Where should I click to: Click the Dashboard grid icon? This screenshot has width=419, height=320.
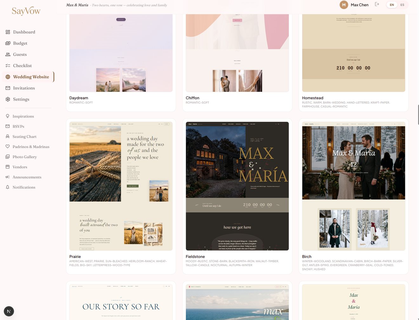coord(8,32)
